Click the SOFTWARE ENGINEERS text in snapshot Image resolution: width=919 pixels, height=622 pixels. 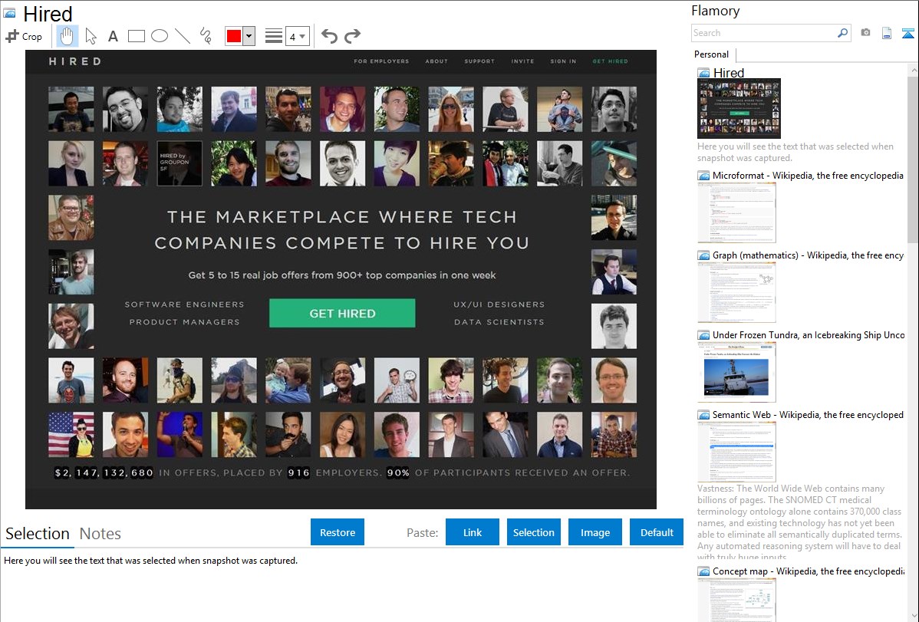coord(185,304)
